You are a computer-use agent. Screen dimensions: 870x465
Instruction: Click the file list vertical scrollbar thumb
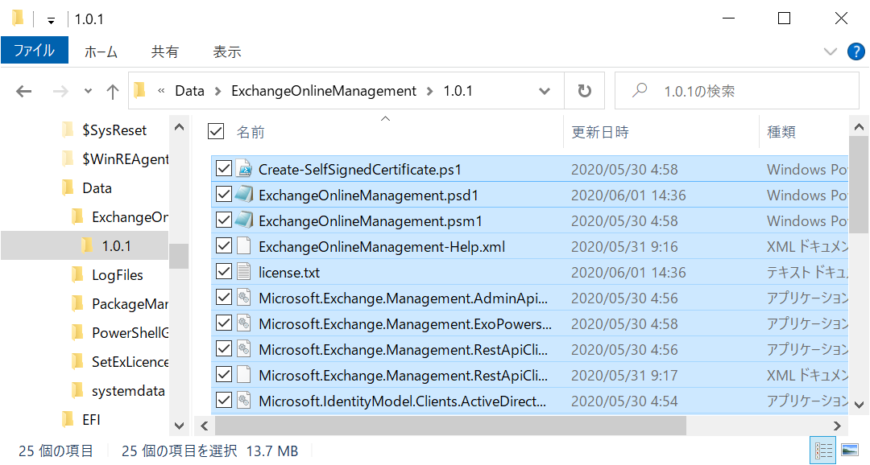coord(859,185)
